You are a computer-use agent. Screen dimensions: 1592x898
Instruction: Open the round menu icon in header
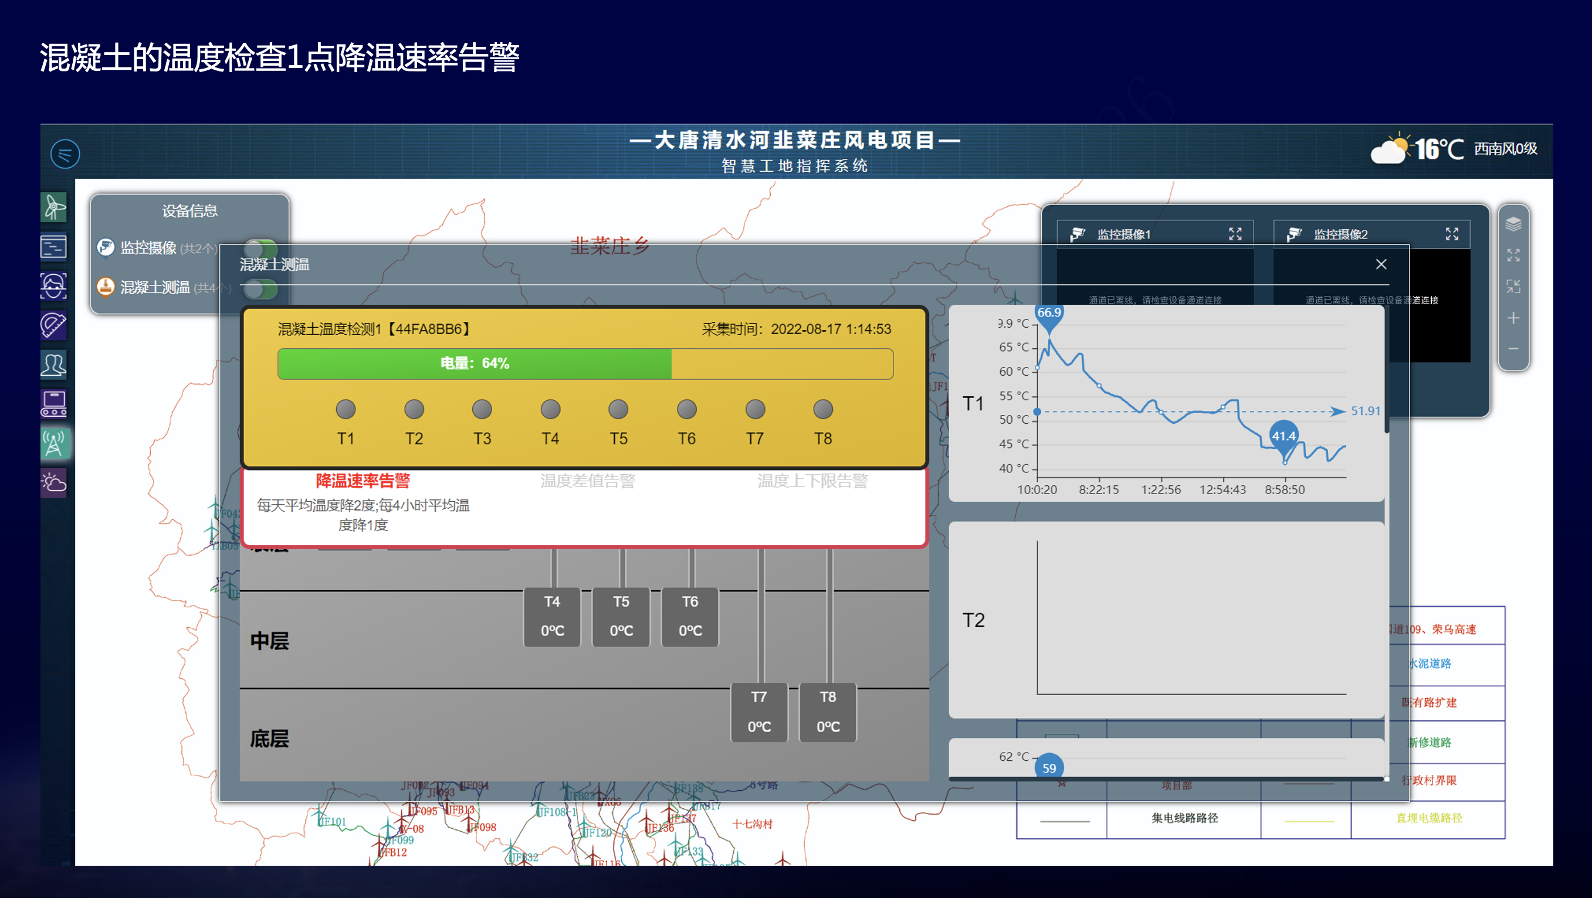[x=65, y=154]
